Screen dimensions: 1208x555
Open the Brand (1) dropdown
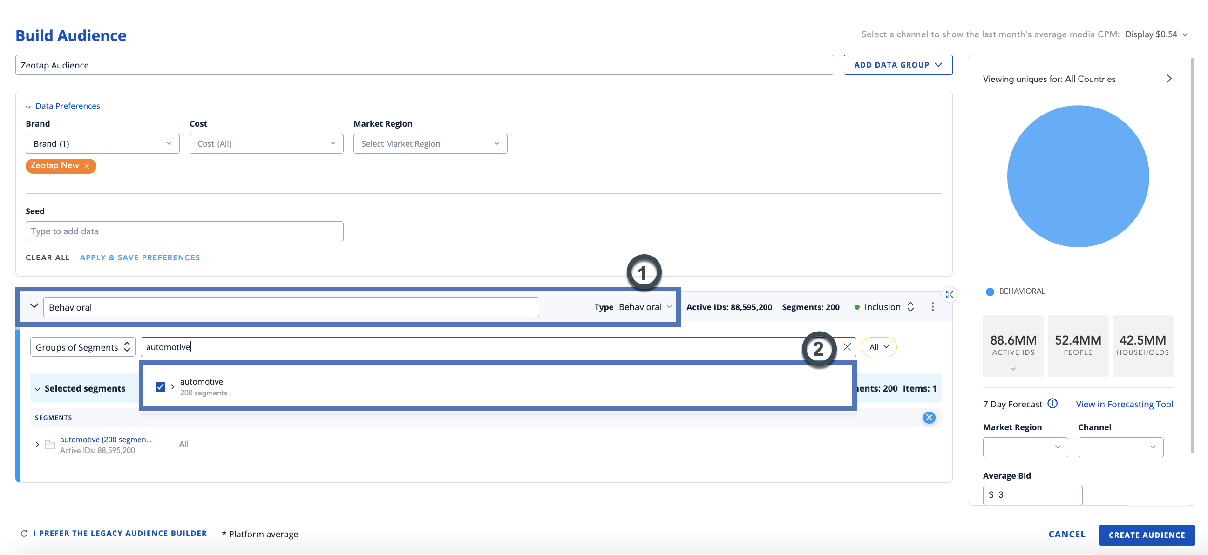(102, 143)
